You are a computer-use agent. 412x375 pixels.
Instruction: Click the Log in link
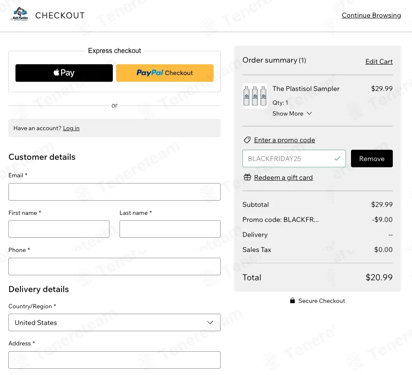(x=71, y=128)
